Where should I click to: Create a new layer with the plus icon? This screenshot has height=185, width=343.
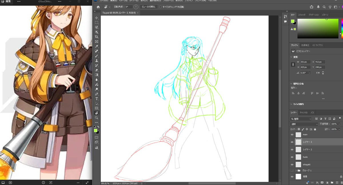click(337, 182)
